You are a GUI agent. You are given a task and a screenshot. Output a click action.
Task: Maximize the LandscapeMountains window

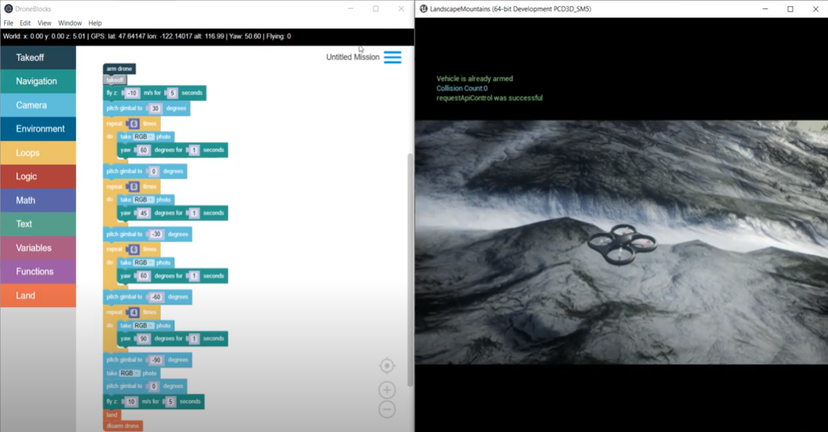coord(790,9)
